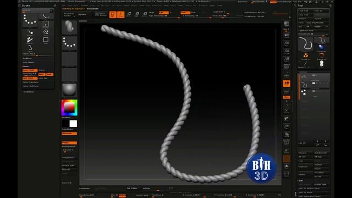Click the right shelf Move view icon
Image resolution: width=352 pixels, height=198 pixels.
(287, 119)
